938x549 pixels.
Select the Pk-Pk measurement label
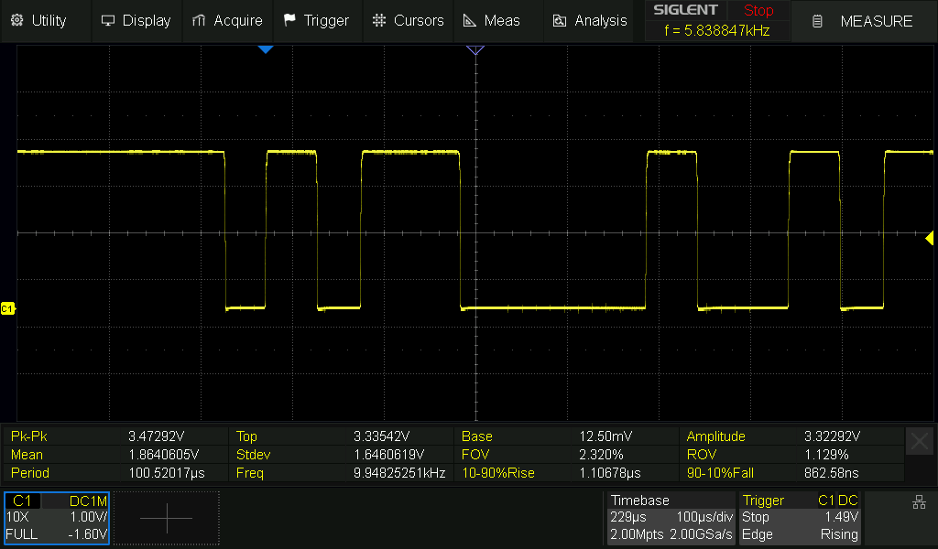tap(28, 436)
